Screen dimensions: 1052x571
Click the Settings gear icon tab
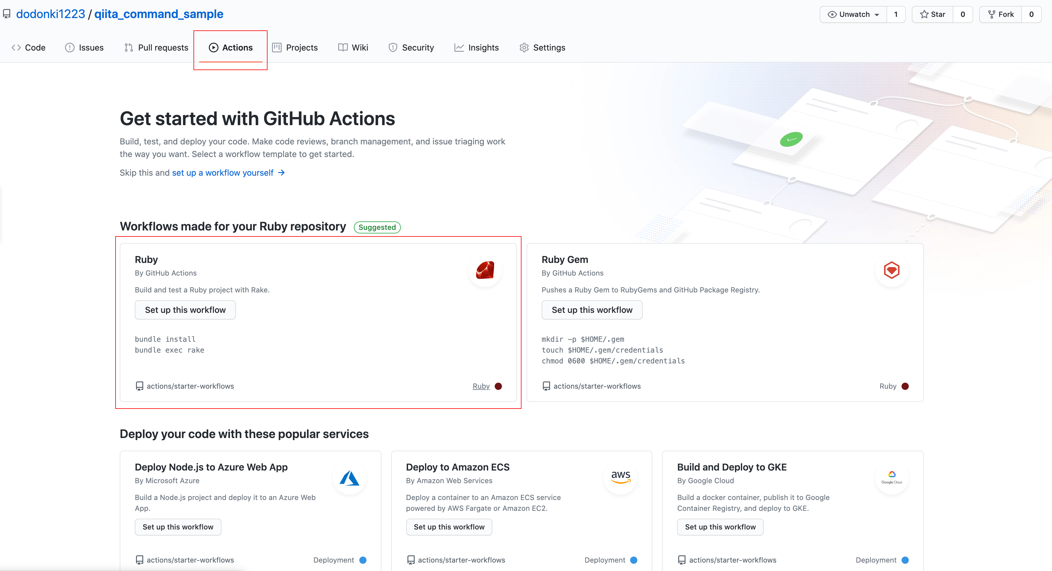(524, 48)
